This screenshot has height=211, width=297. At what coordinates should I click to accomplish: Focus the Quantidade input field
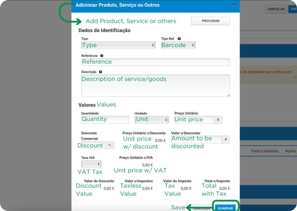[x=105, y=119]
